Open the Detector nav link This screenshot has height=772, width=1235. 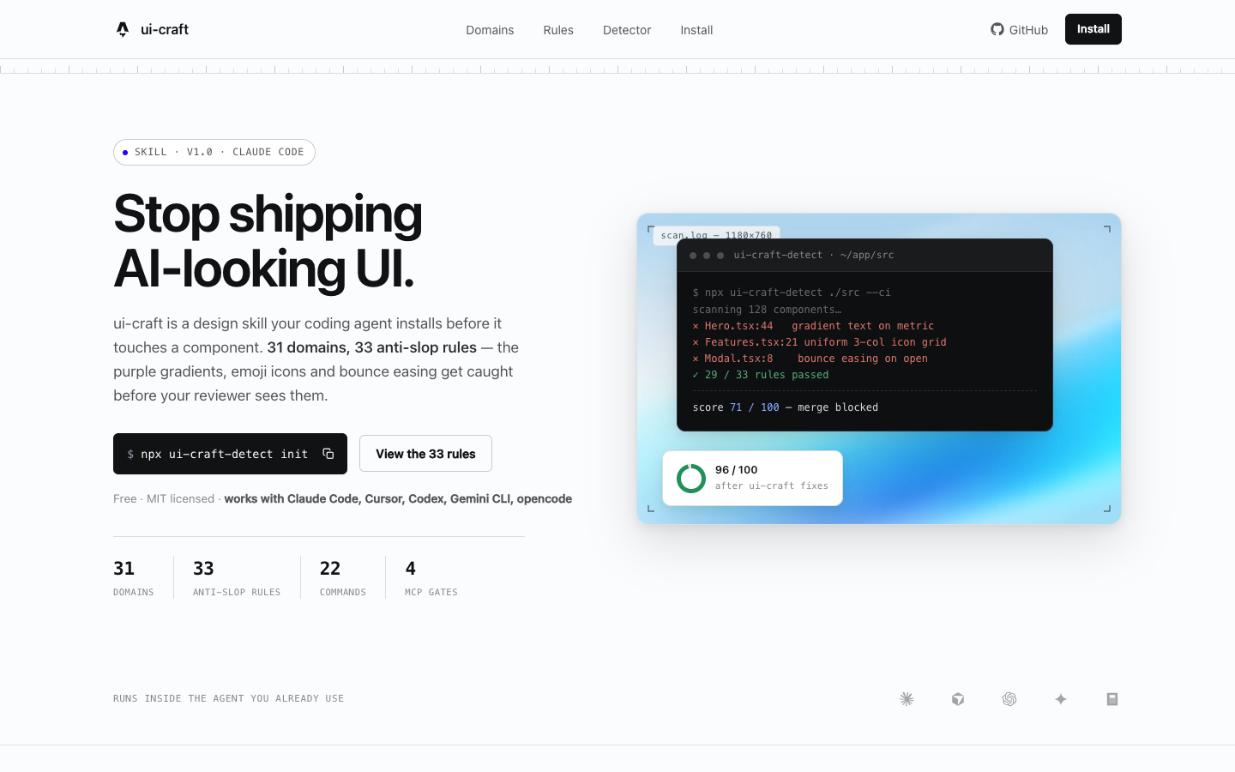point(627,30)
